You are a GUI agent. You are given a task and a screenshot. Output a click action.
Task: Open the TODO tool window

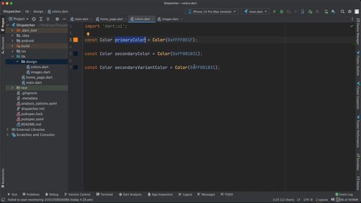pos(227,195)
